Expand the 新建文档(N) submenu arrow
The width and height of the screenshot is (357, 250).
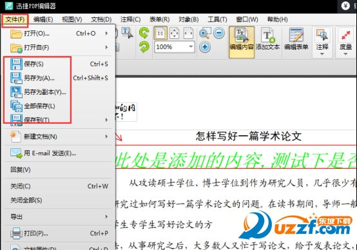pos(106,137)
